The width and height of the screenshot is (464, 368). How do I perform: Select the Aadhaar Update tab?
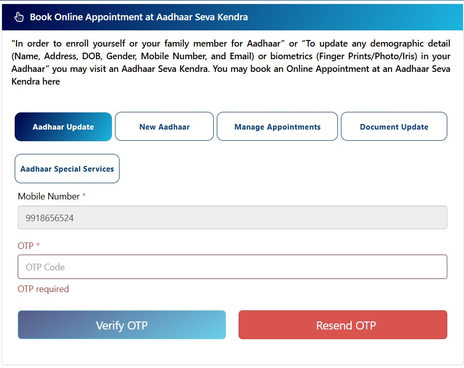tap(63, 127)
